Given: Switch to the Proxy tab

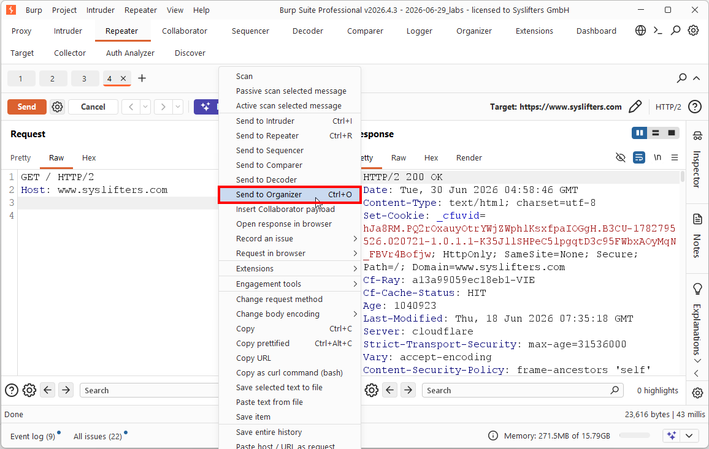Looking at the screenshot, I should click(x=21, y=31).
